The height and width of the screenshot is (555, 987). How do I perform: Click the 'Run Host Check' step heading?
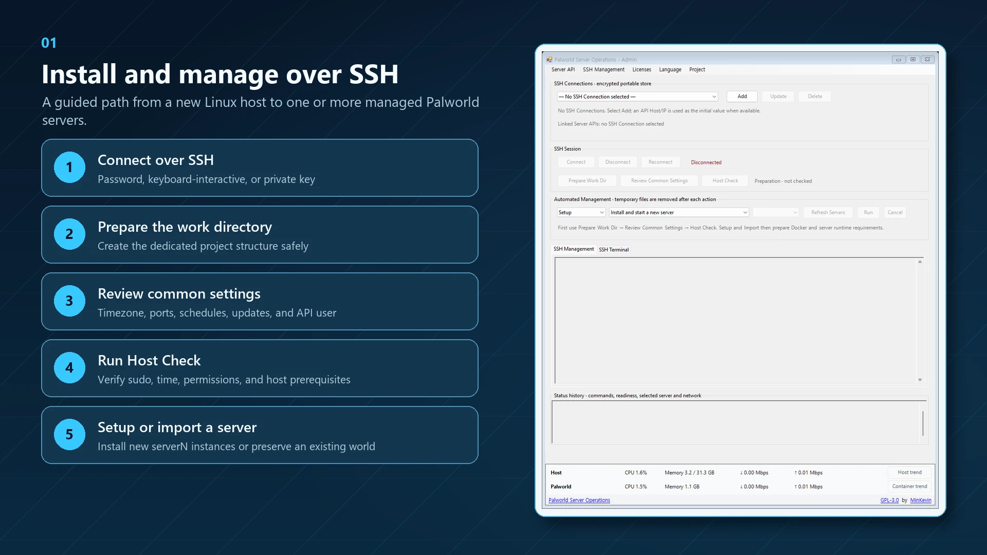point(149,361)
